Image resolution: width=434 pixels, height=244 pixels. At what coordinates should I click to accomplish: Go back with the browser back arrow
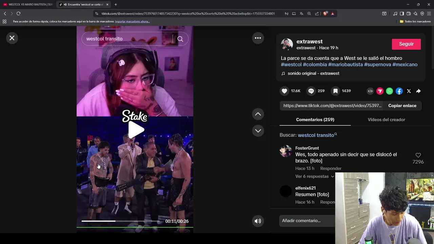pyautogui.click(x=5, y=14)
